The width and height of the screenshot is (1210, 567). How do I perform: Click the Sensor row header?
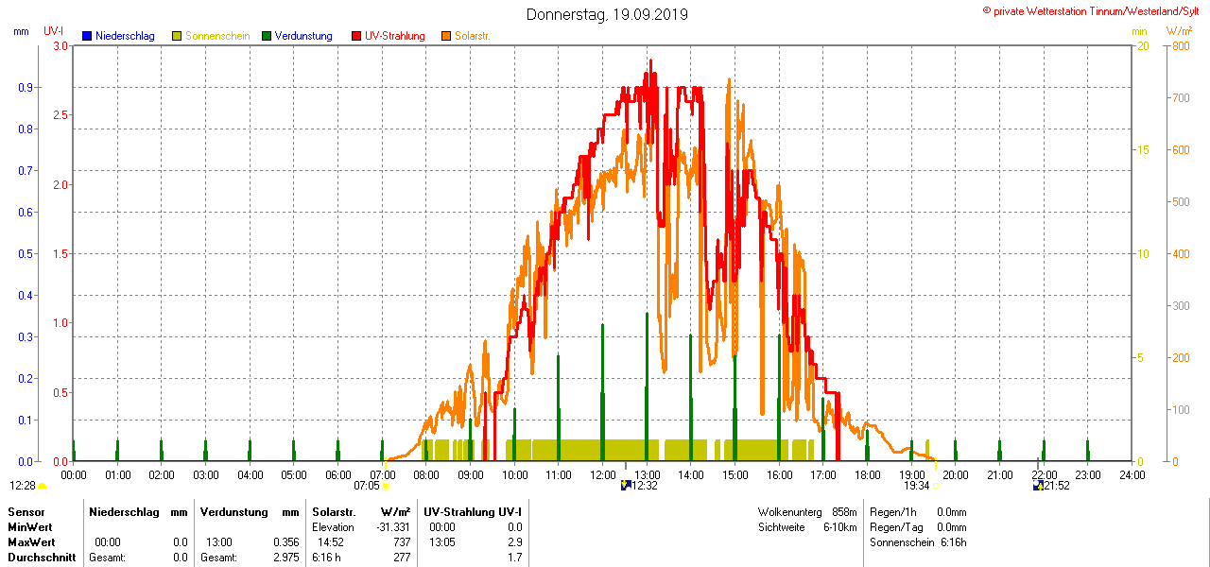(26, 511)
